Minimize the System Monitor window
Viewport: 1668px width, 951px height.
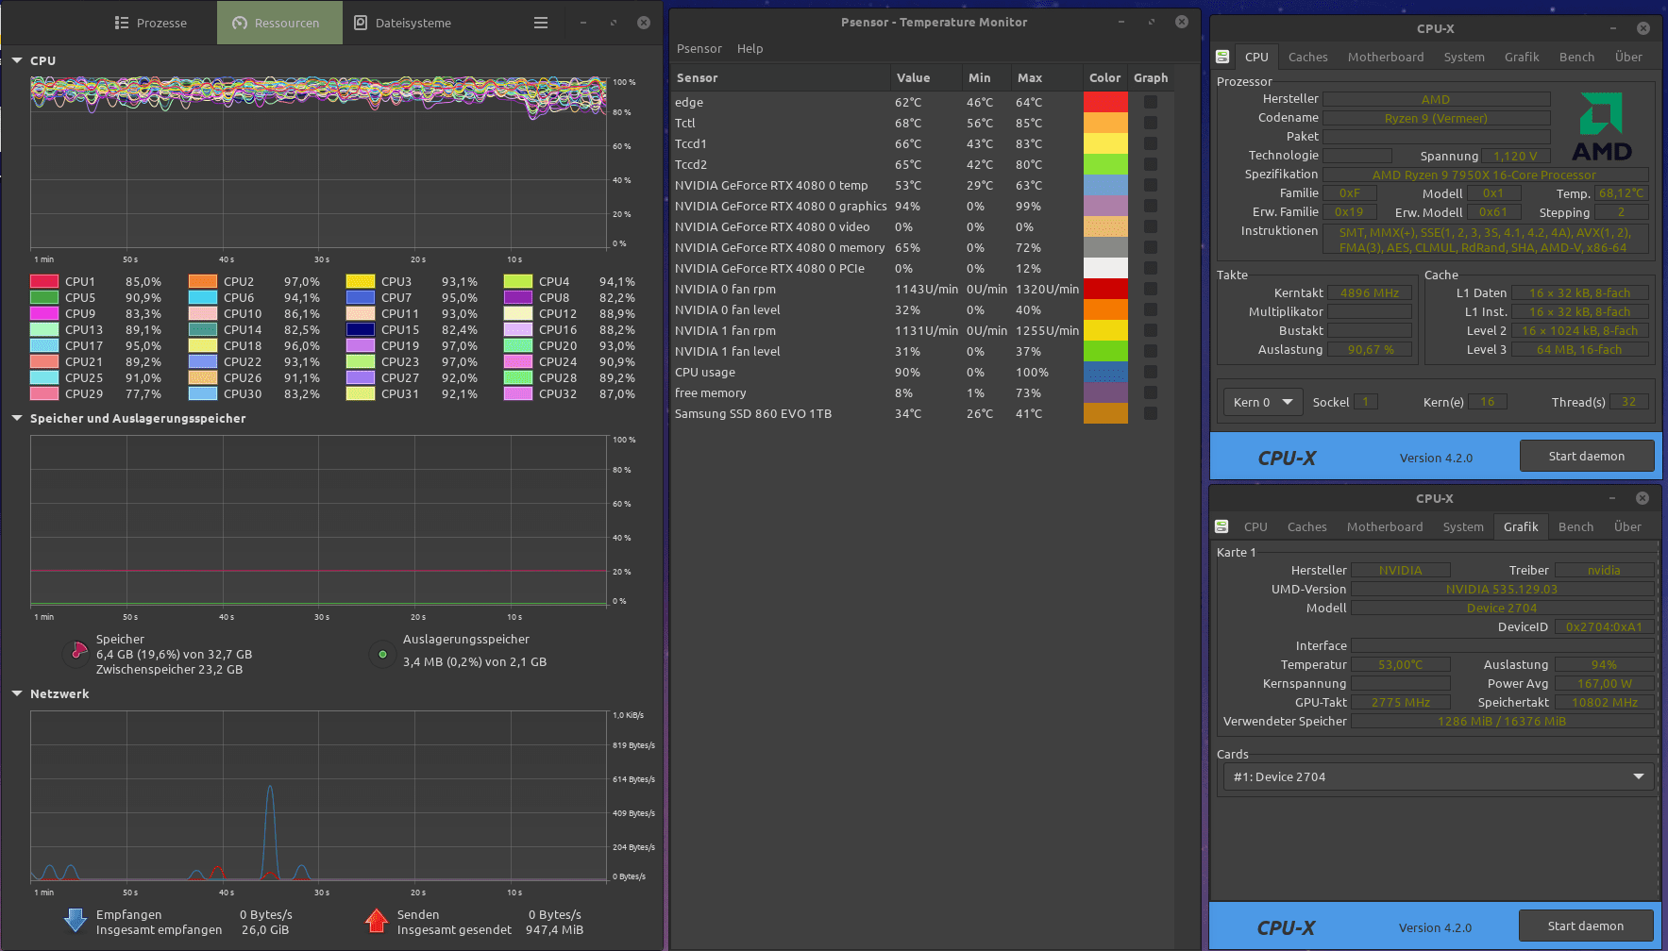point(583,23)
